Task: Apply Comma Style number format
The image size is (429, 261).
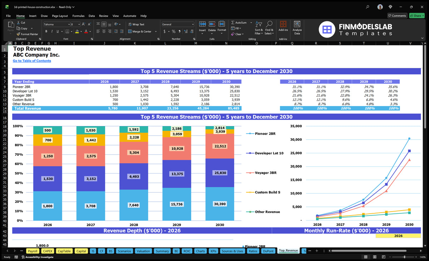Action: (x=179, y=32)
